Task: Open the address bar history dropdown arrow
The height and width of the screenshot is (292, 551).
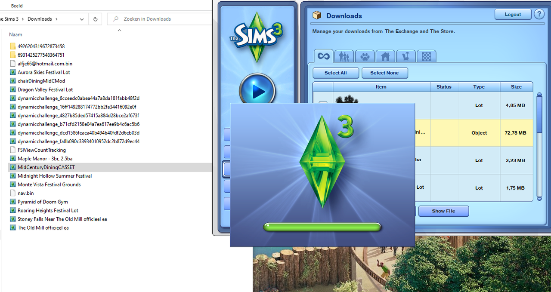Action: (x=82, y=19)
